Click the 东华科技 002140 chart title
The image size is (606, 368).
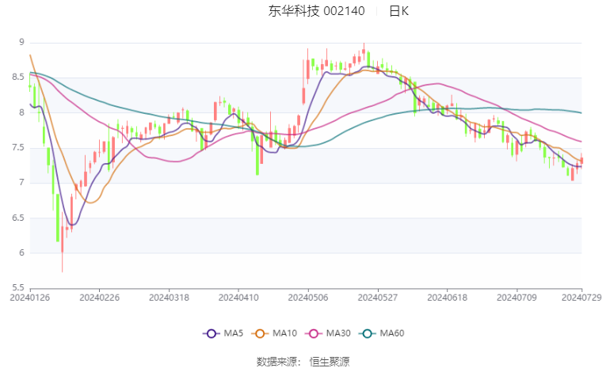(x=317, y=11)
